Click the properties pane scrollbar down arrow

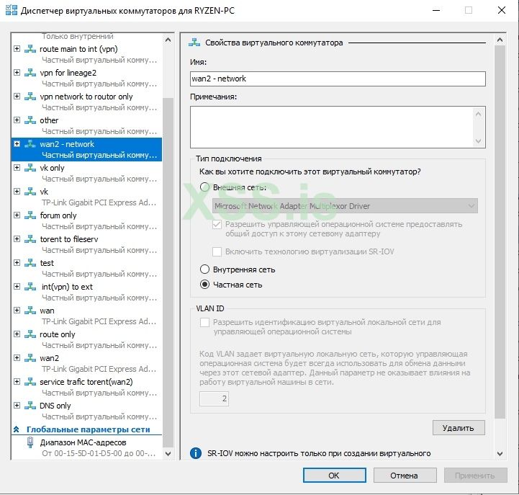pos(500,454)
